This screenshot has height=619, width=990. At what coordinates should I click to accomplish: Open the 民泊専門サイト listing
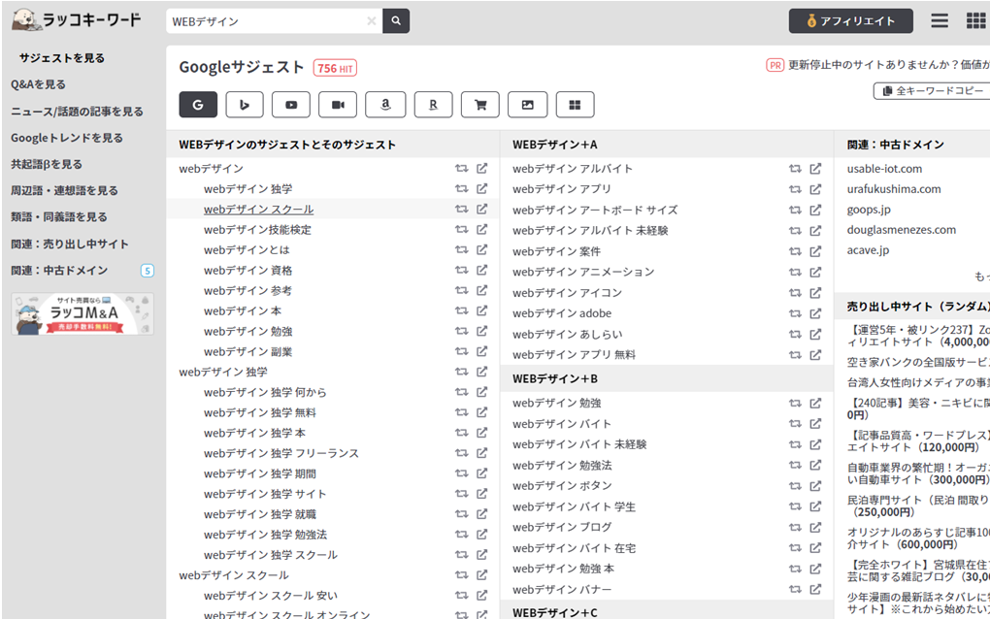point(918,505)
